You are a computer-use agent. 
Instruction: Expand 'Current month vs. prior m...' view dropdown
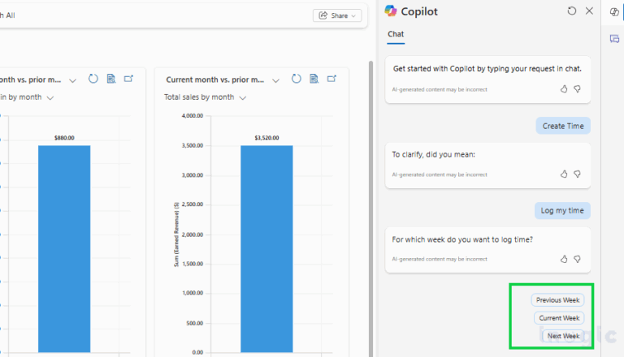[275, 80]
